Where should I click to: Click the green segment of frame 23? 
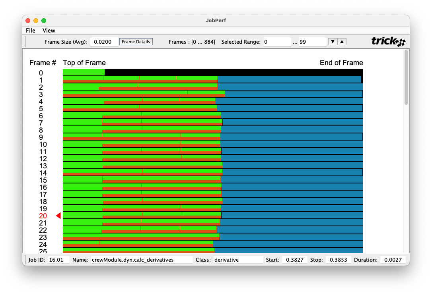click(141, 235)
